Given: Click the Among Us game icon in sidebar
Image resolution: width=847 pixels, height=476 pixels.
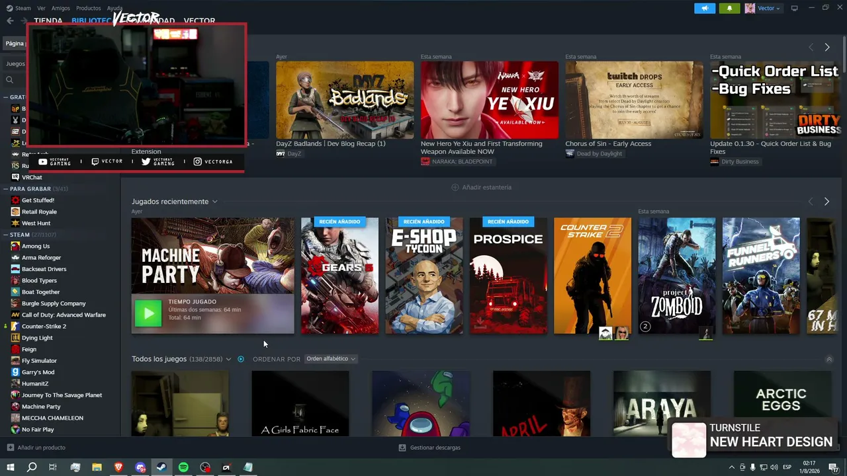Looking at the screenshot, I should point(15,246).
